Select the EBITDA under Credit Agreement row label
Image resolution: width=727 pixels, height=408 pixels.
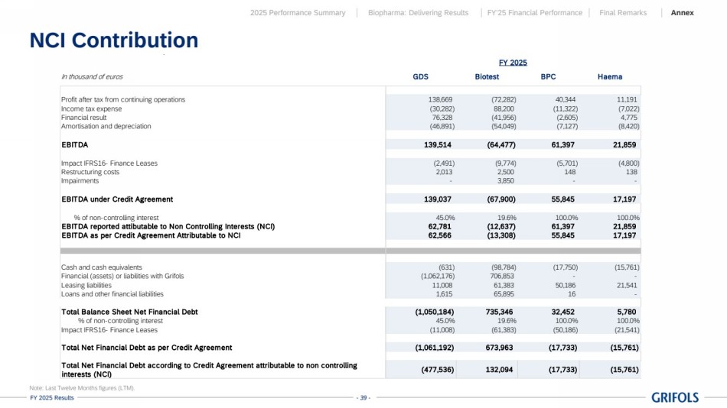(117, 199)
